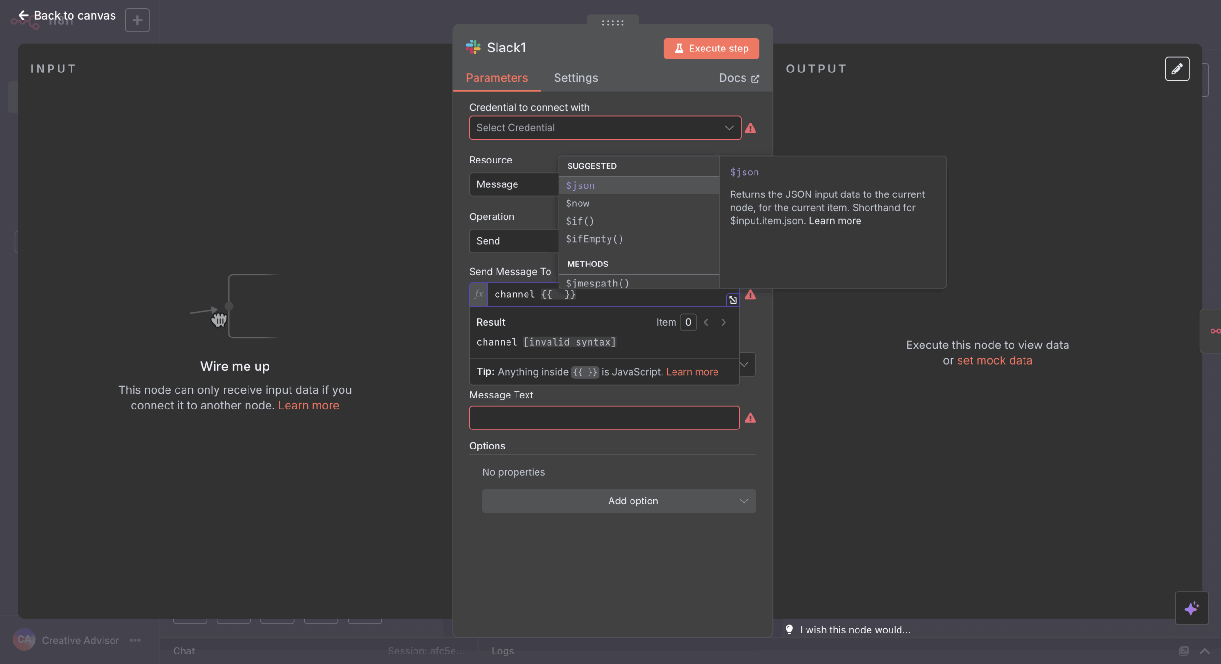1221x664 pixels.
Task: Click Learn more in the JavaScript tip
Action: point(692,372)
